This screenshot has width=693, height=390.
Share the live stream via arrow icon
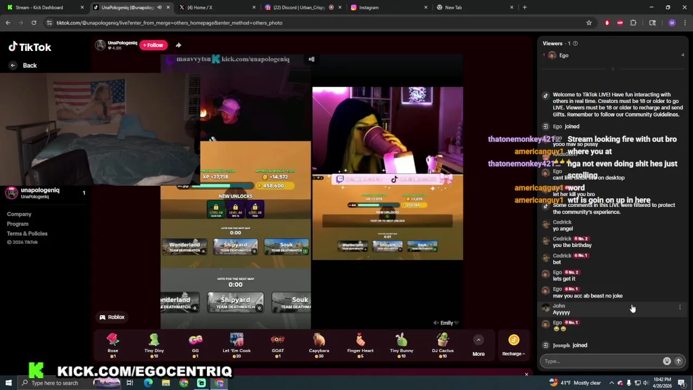[x=179, y=45]
